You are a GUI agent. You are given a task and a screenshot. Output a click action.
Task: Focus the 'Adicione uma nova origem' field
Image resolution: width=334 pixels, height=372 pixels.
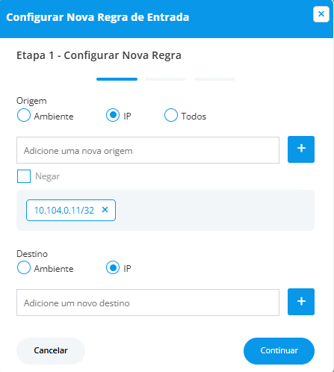(x=148, y=150)
